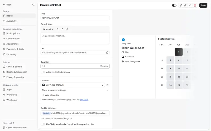Open Privacy & security
Image resolution: width=211 pixels, height=131 pixels.
19,77
